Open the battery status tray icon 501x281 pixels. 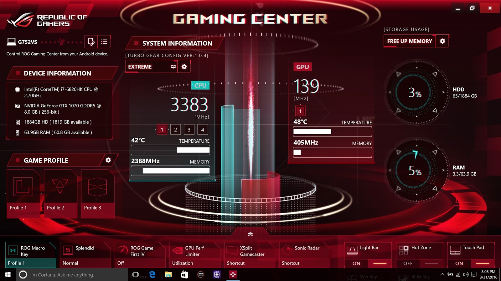point(450,274)
